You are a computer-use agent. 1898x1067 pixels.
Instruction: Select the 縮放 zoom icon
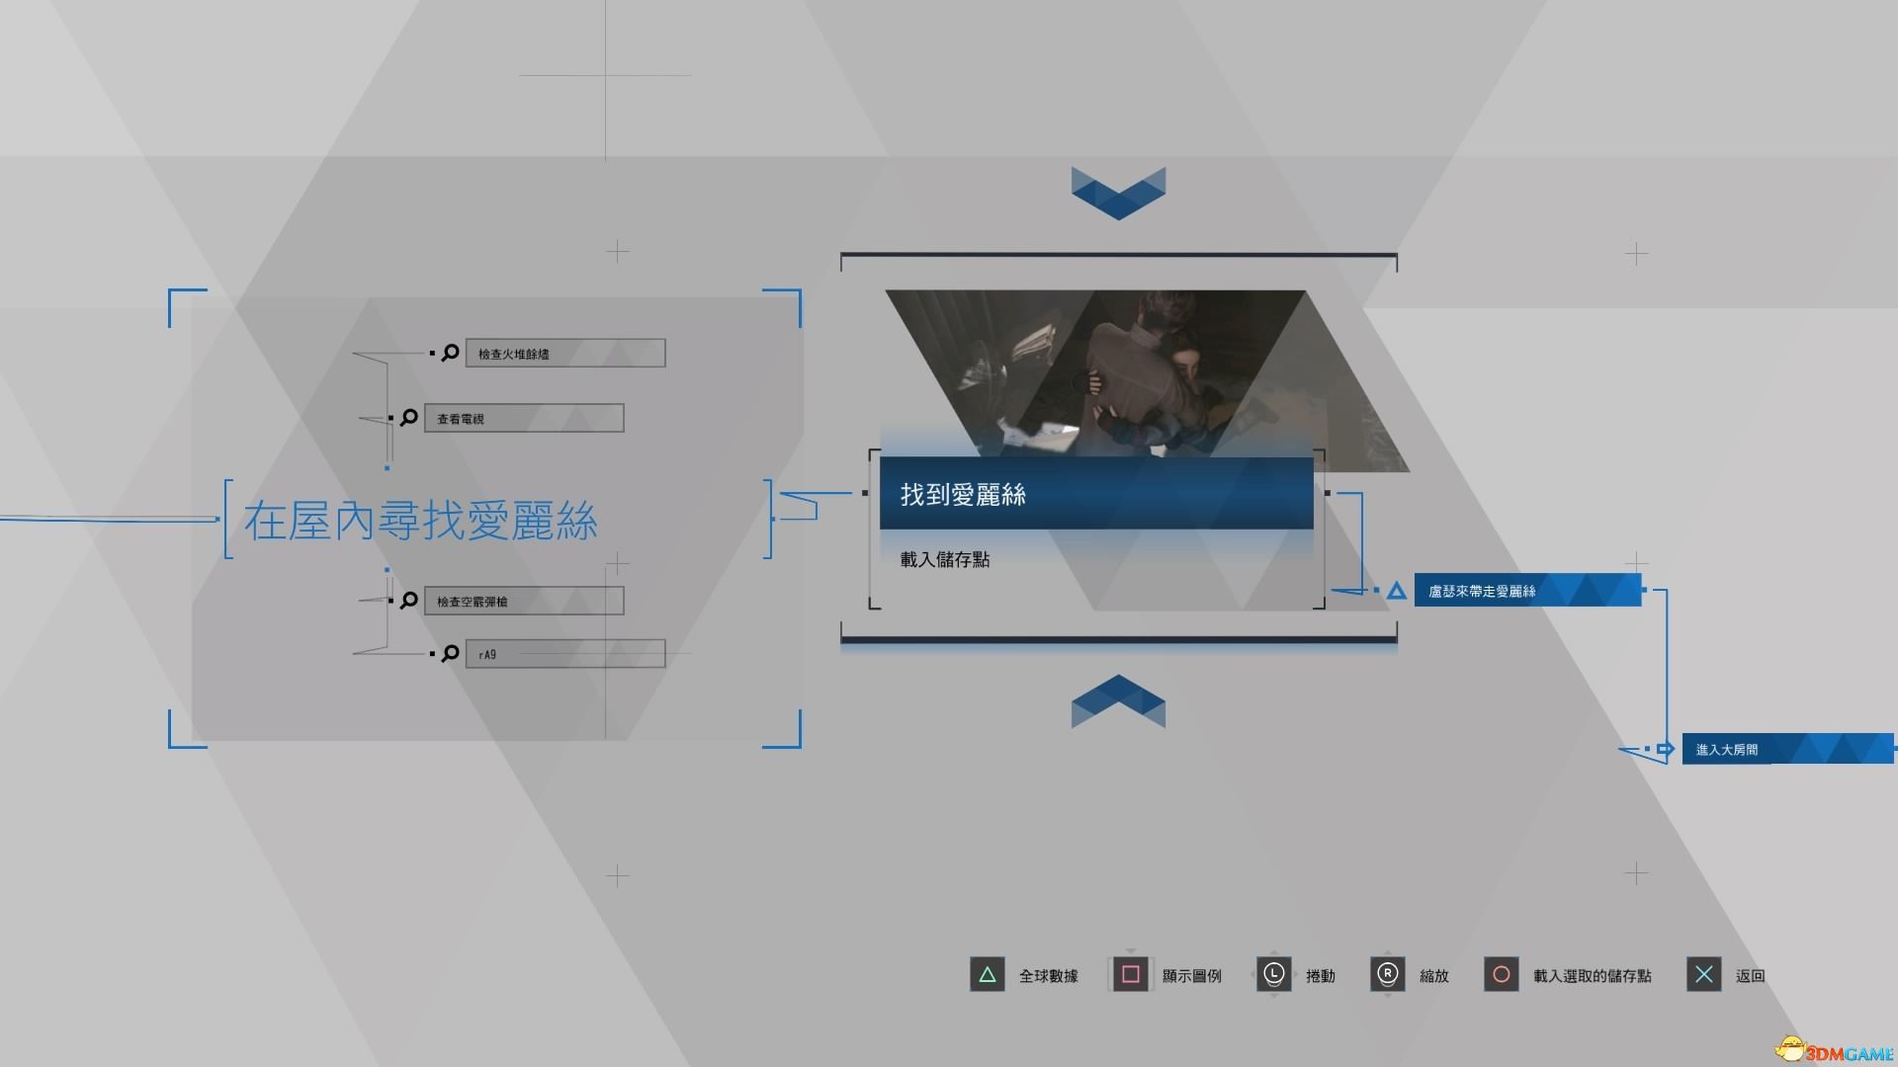pos(1384,974)
